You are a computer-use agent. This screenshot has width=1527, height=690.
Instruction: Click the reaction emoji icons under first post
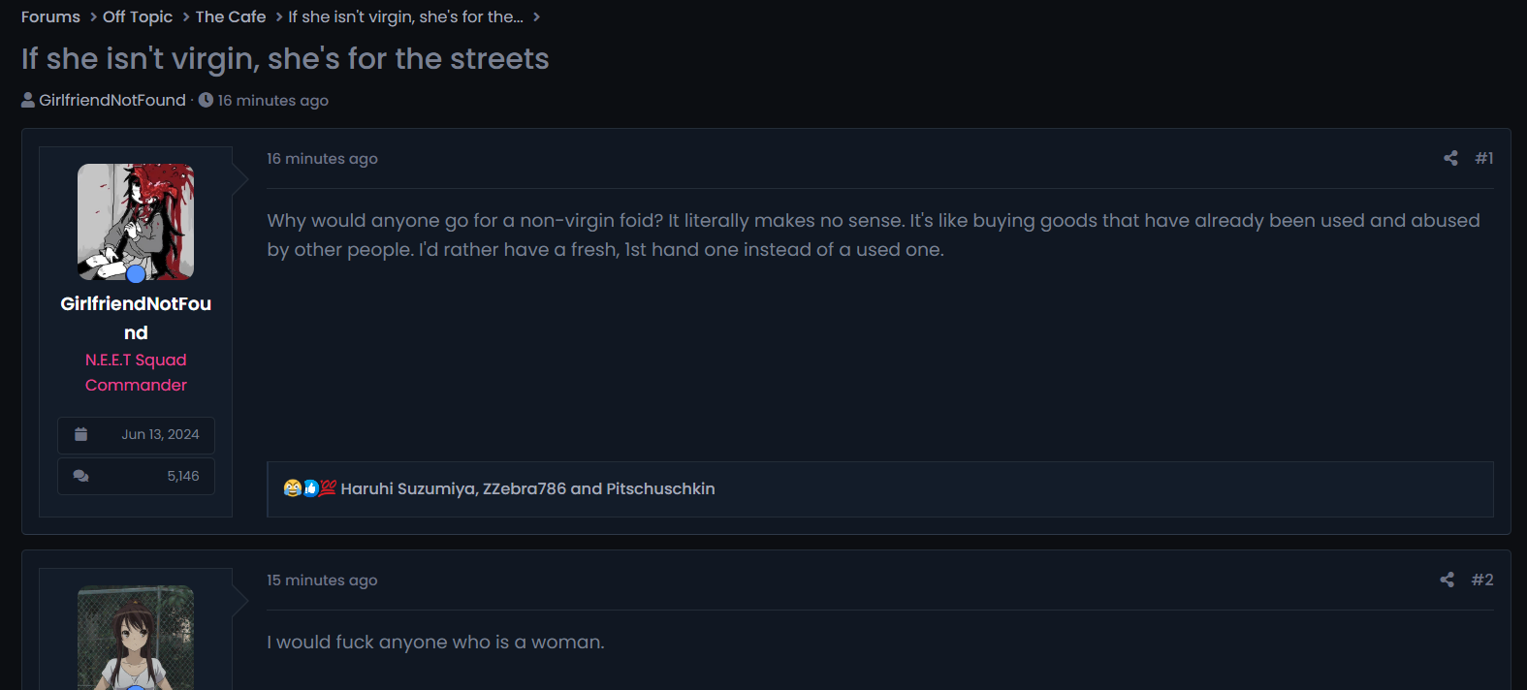coord(309,488)
